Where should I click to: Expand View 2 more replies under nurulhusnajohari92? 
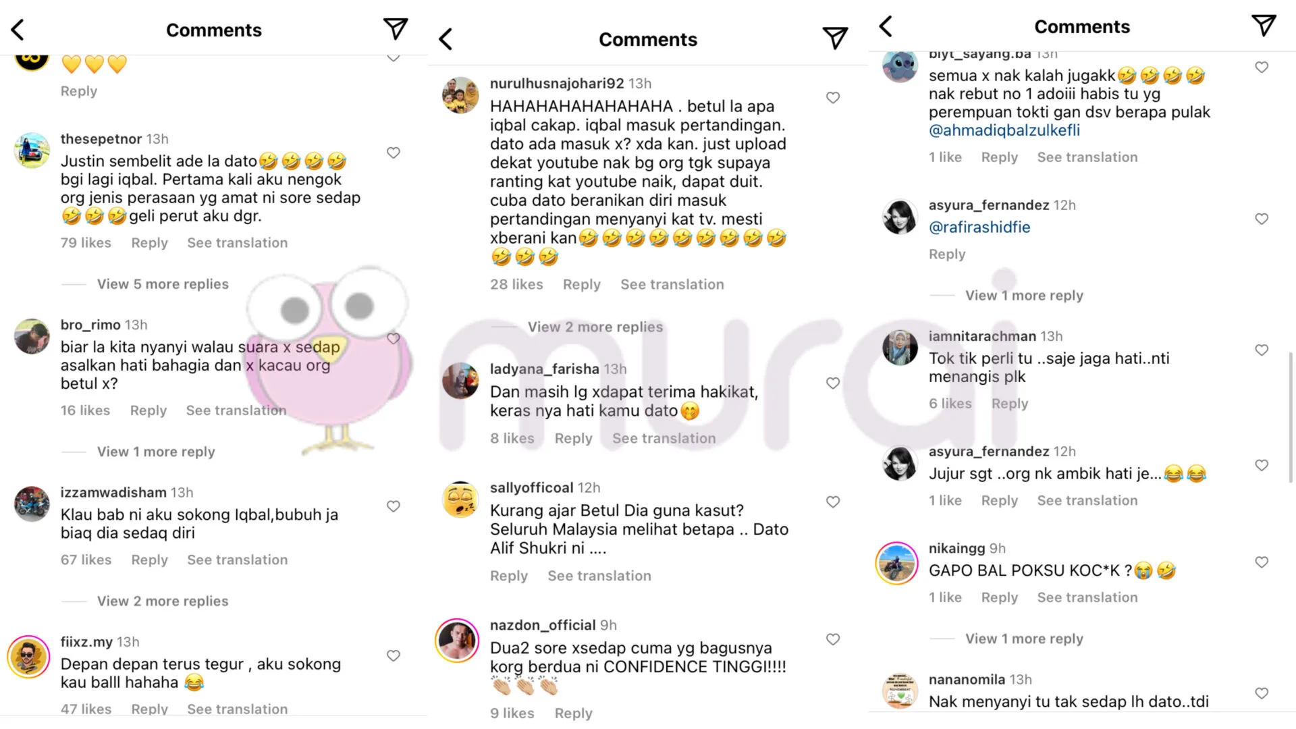coord(595,327)
